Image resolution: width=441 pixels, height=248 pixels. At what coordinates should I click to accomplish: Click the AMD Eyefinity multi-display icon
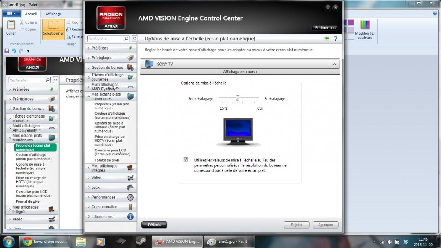point(130,87)
